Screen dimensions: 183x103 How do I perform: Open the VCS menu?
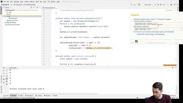point(49,2)
